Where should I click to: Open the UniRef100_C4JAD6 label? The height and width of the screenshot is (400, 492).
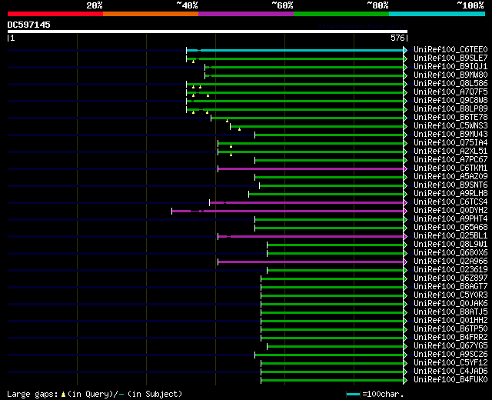point(450,372)
